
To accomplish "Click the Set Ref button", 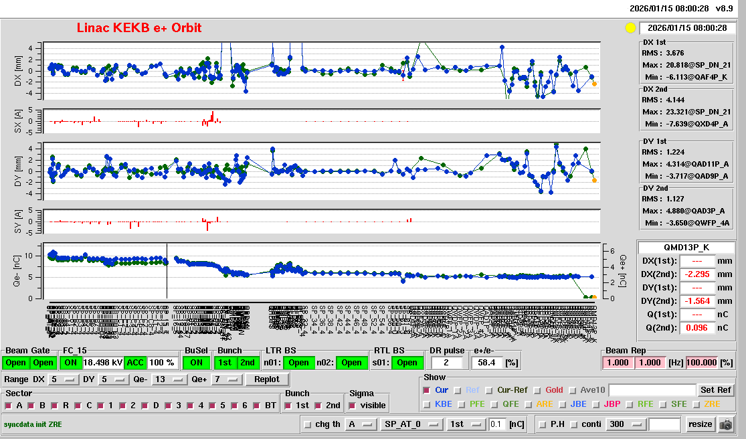I will 715,390.
